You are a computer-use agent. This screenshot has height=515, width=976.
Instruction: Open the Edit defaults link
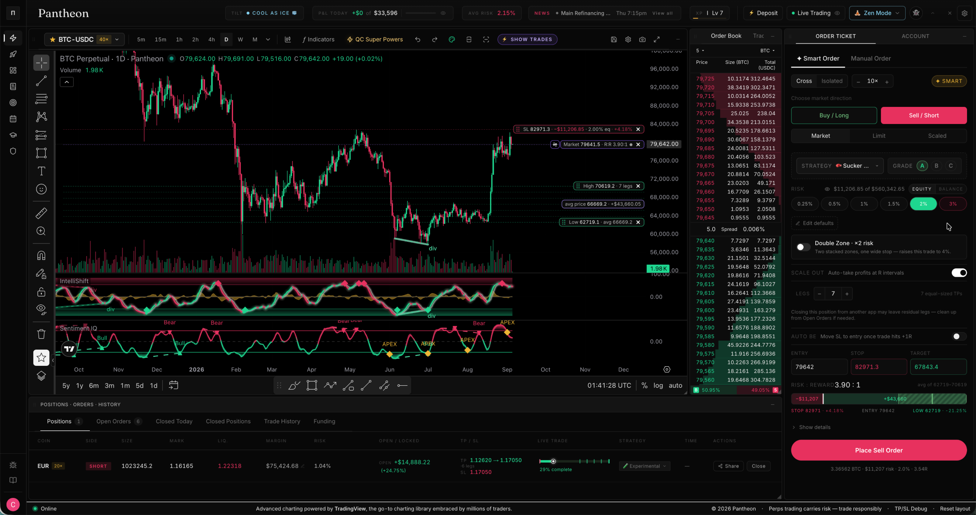coord(814,223)
